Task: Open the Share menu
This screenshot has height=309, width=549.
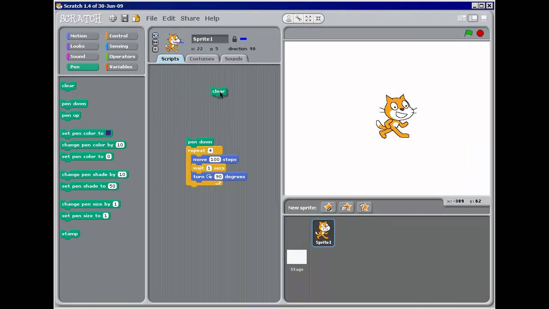Action: [190, 18]
